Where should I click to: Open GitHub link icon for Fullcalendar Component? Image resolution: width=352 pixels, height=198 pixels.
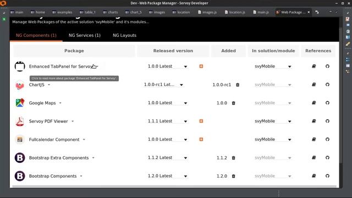coord(327,139)
